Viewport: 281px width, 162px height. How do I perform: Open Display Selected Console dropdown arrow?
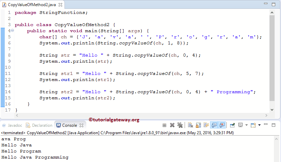point(246,125)
